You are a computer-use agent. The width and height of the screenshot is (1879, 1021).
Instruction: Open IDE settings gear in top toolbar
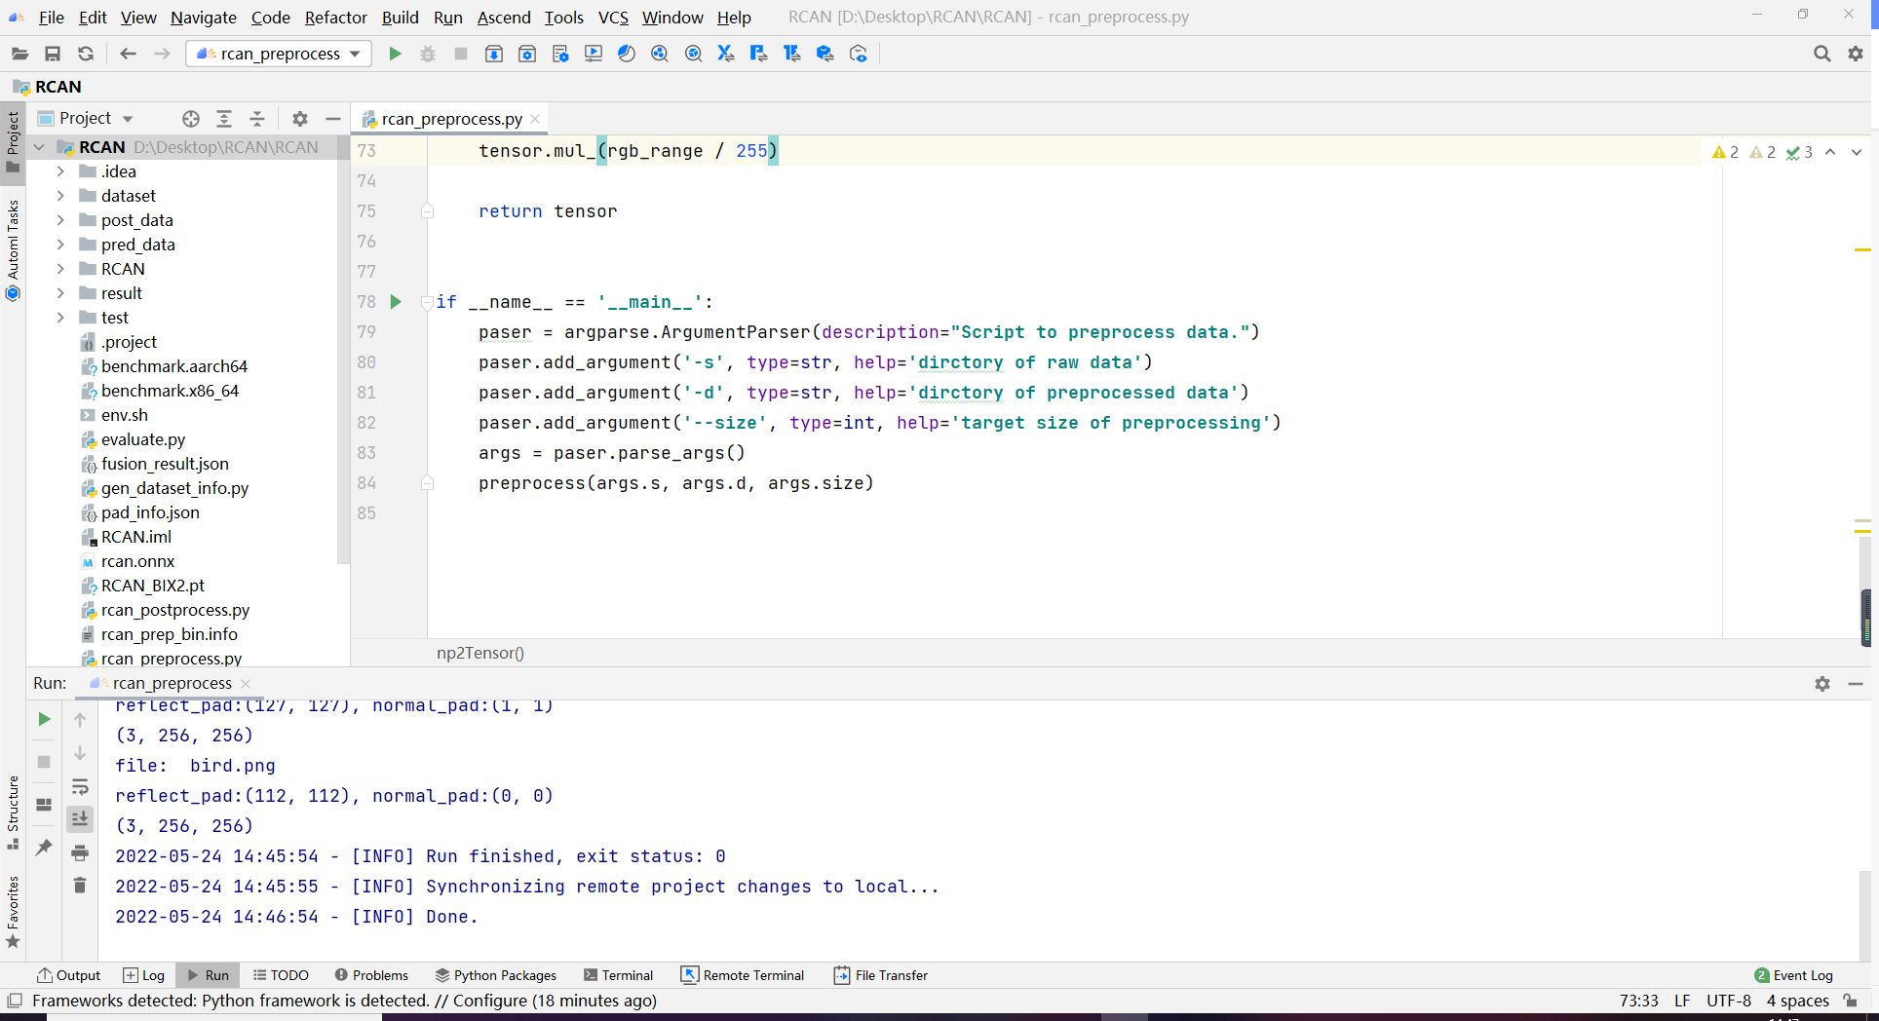(1856, 54)
